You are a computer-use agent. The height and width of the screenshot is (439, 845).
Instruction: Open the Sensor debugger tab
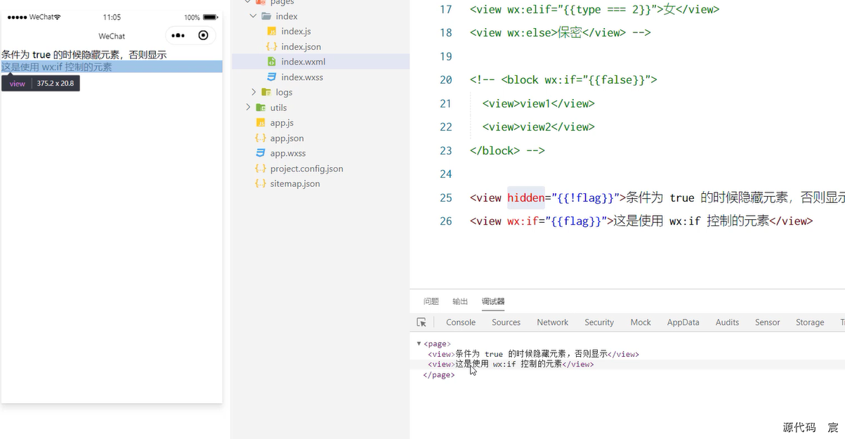(768, 322)
